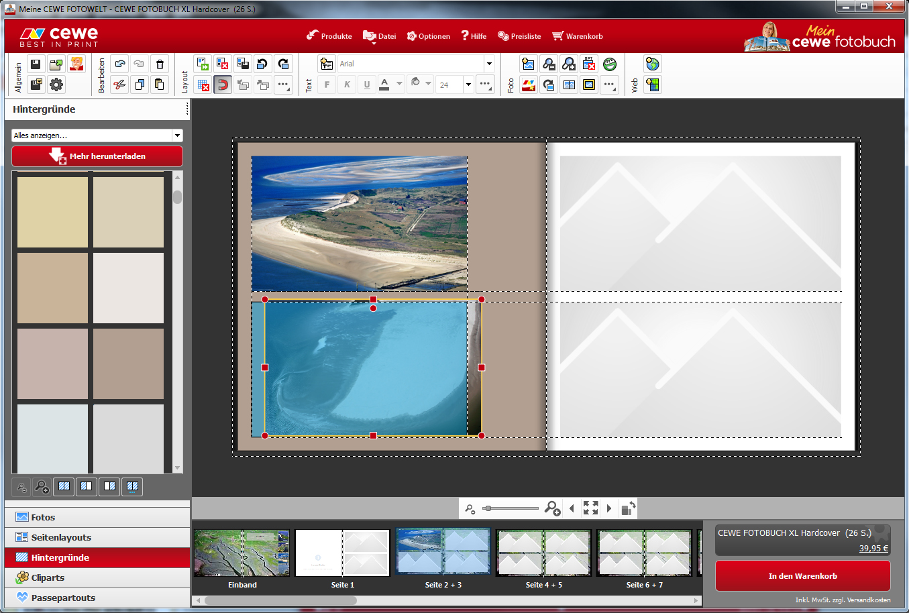Screen dimensions: 909x613
Task: Insert a new text box
Action: point(327,64)
